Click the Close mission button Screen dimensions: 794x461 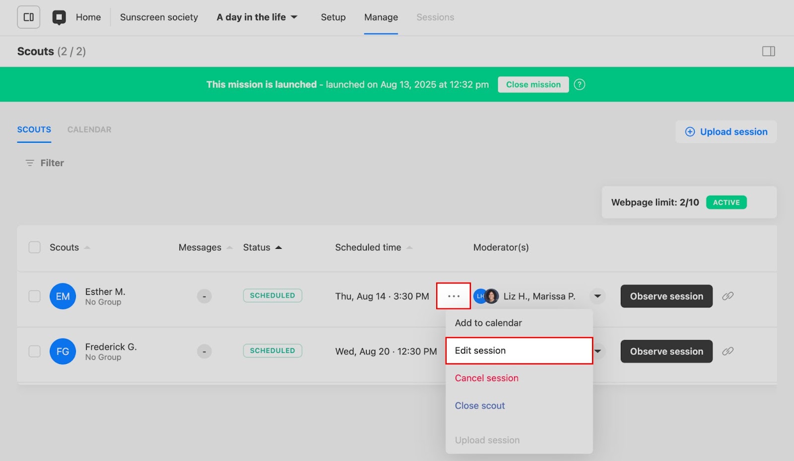click(533, 84)
